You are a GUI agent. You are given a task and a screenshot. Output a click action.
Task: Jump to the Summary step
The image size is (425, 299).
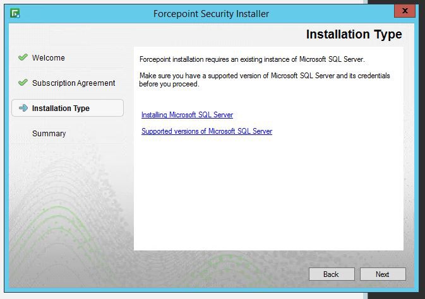tap(49, 134)
